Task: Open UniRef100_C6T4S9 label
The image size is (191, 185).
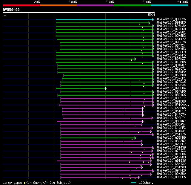Action: tap(171, 148)
